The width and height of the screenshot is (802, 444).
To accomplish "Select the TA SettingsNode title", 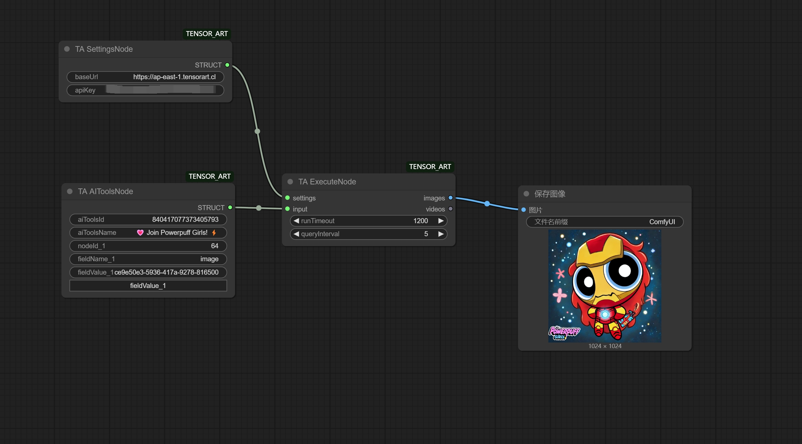I will coord(104,49).
